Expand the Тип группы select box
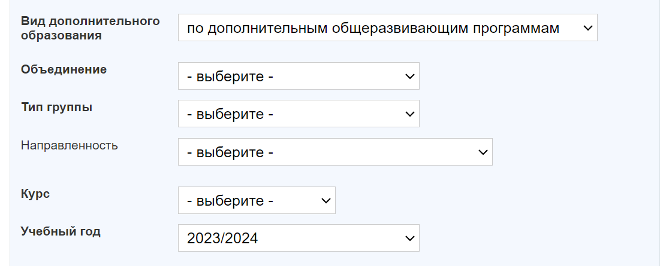669x266 pixels. [x=298, y=114]
